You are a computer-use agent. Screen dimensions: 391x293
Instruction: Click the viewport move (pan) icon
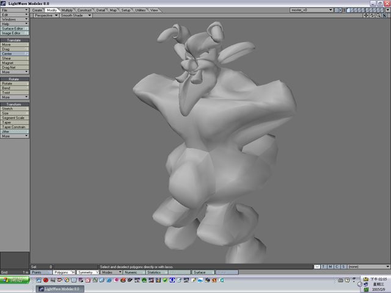click(366, 15)
